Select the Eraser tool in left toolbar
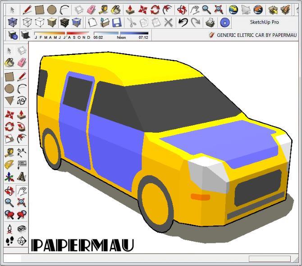The height and width of the screenshot is (266, 302). point(21,62)
